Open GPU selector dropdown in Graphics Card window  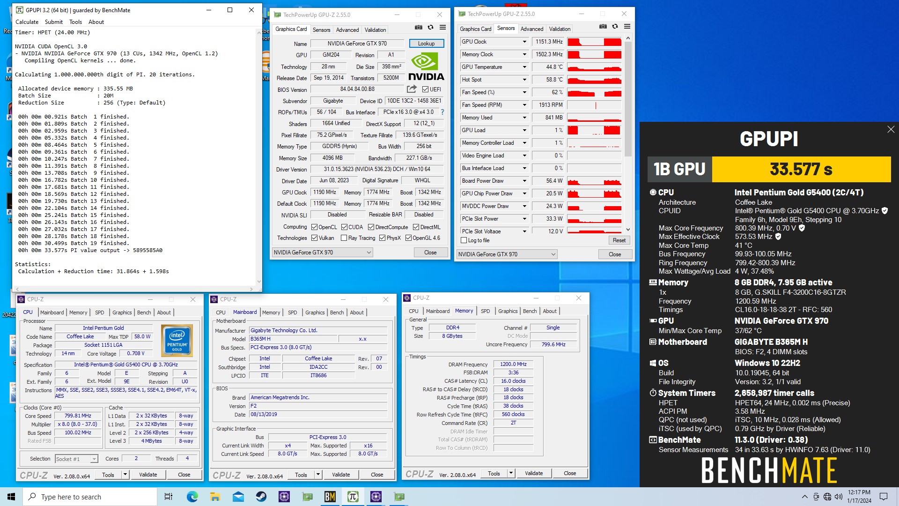pos(322,253)
